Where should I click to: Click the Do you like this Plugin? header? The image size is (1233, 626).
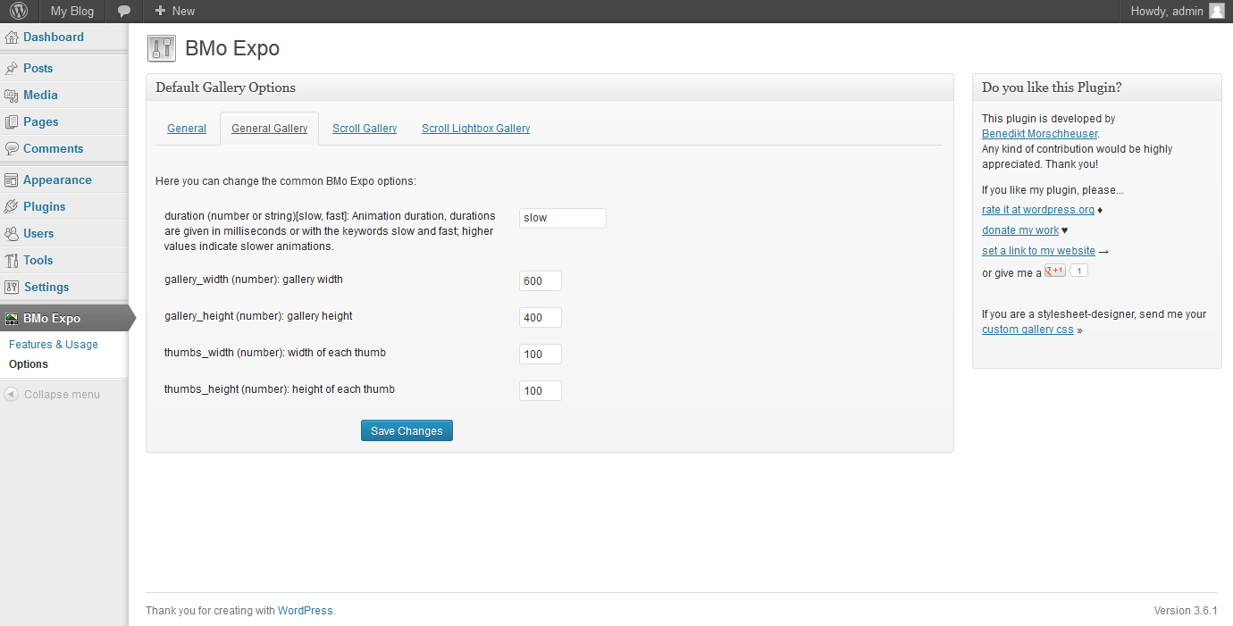[1096, 88]
